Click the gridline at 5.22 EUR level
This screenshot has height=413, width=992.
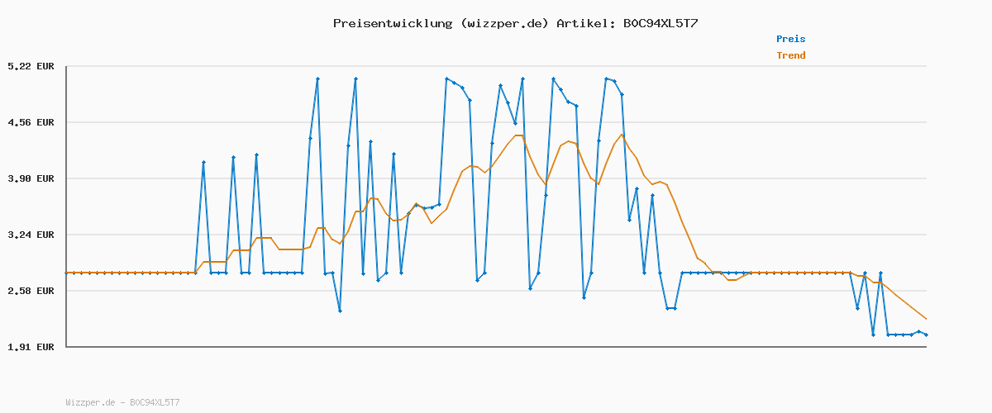pyautogui.click(x=496, y=66)
